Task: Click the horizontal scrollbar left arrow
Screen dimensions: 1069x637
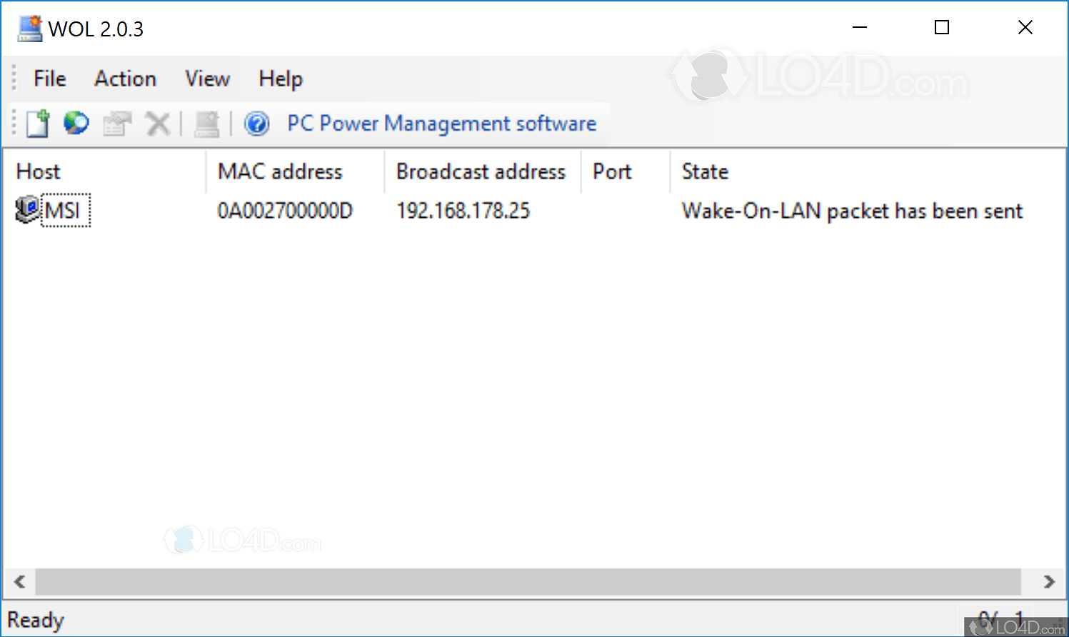Action: click(x=20, y=582)
